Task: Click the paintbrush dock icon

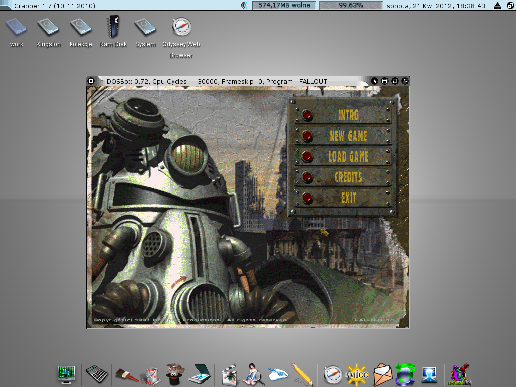Action: click(x=126, y=375)
